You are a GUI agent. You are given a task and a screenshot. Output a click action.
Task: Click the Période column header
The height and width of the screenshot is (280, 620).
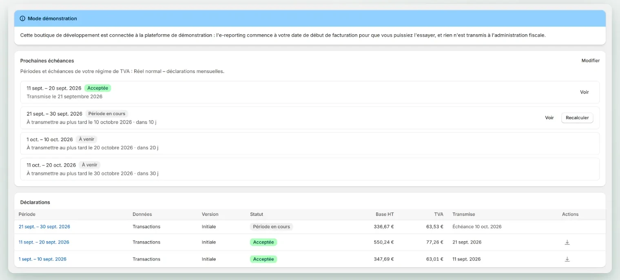point(27,214)
